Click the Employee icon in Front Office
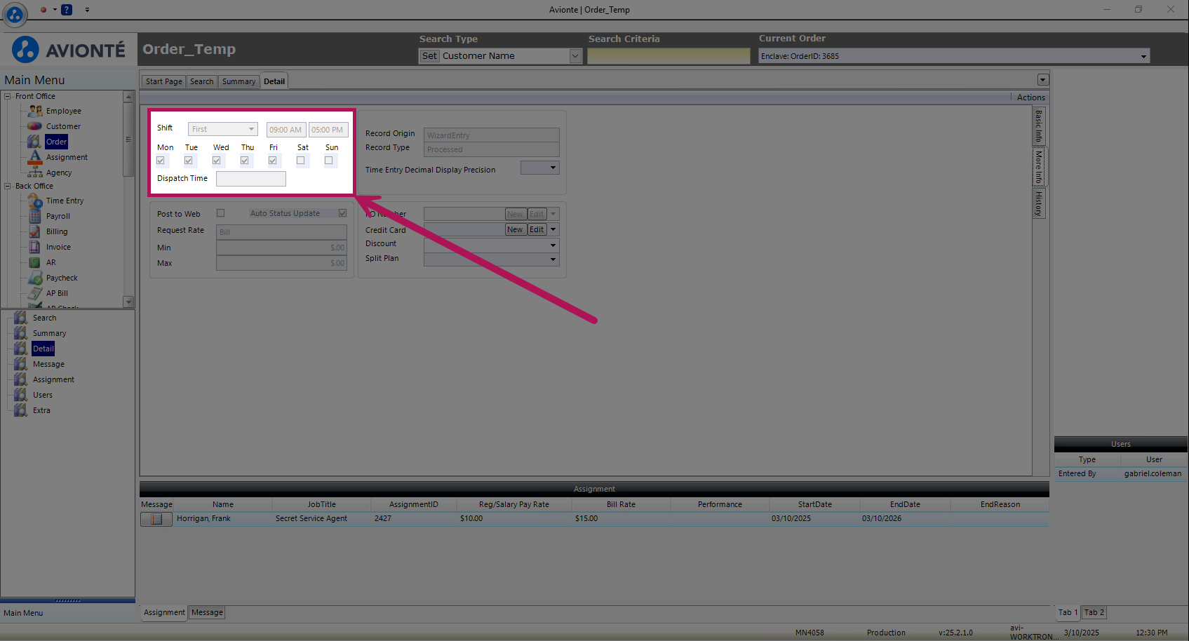The width and height of the screenshot is (1189, 641). pos(35,111)
